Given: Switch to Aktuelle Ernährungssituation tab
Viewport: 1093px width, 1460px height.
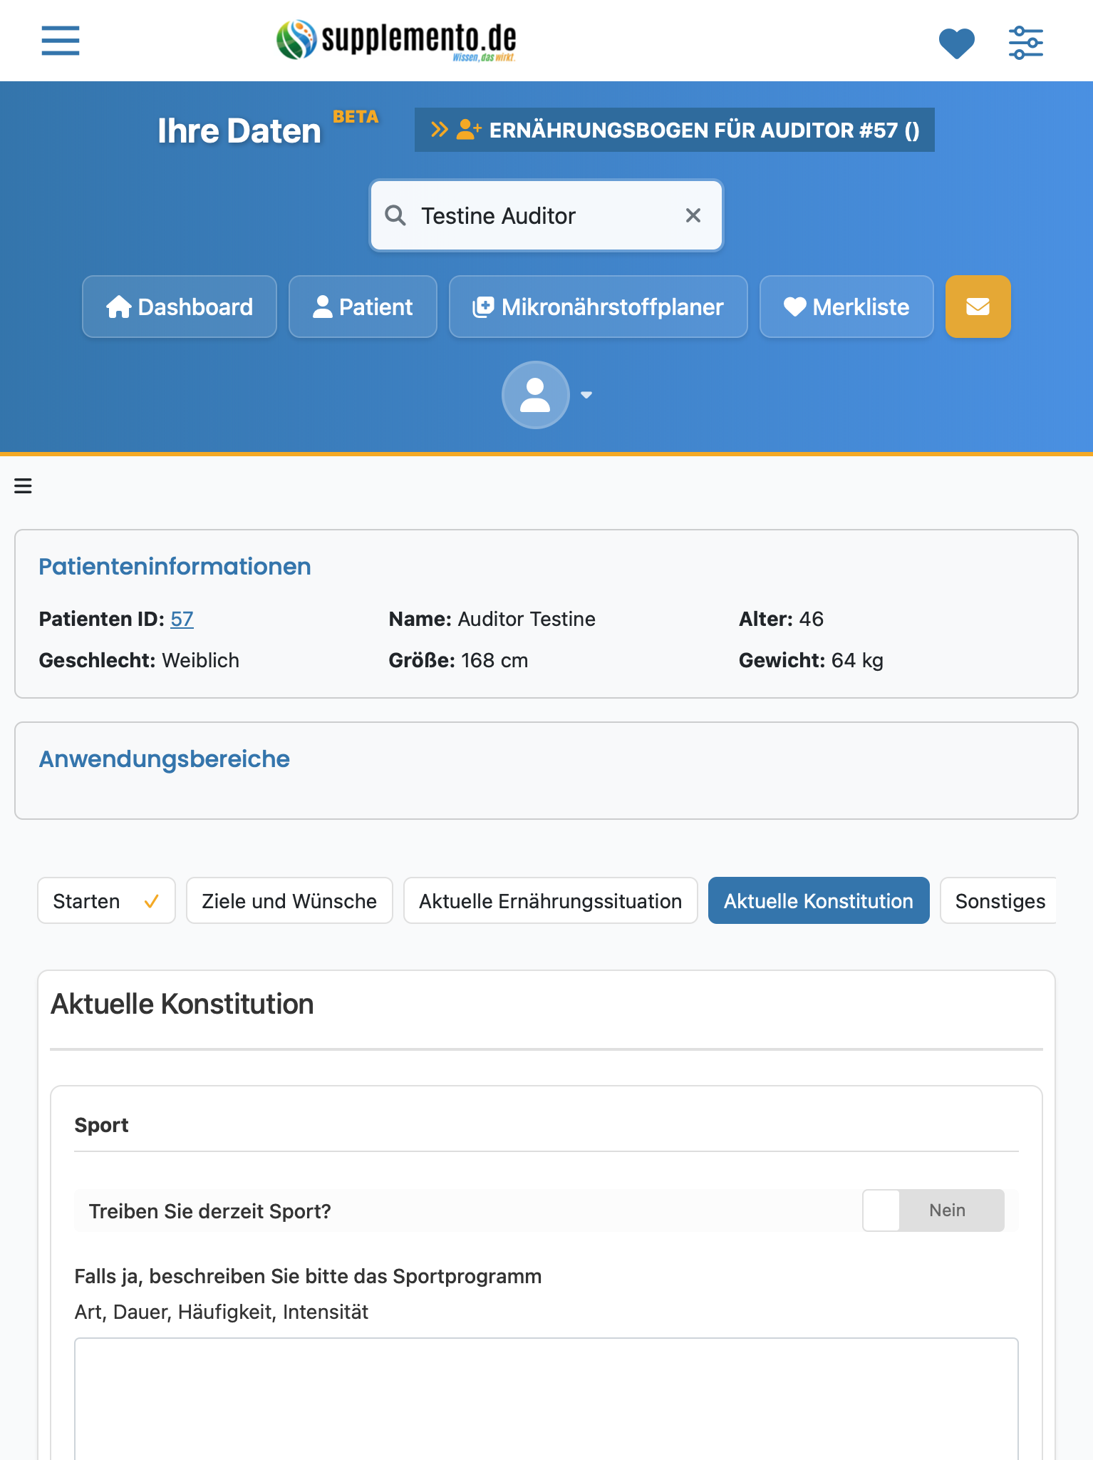Looking at the screenshot, I should (550, 900).
